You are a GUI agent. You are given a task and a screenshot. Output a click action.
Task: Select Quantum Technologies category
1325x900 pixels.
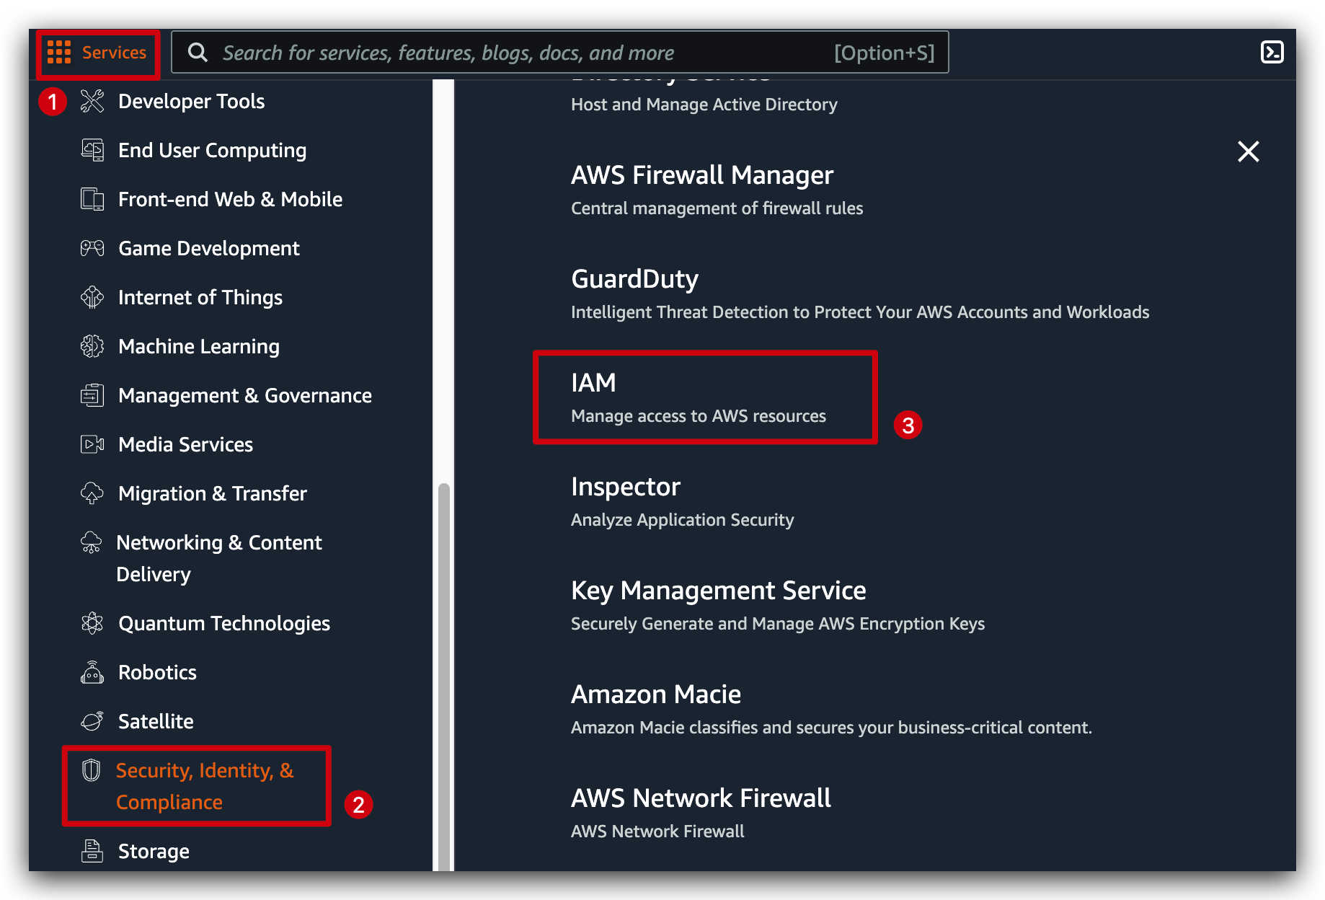pos(224,623)
